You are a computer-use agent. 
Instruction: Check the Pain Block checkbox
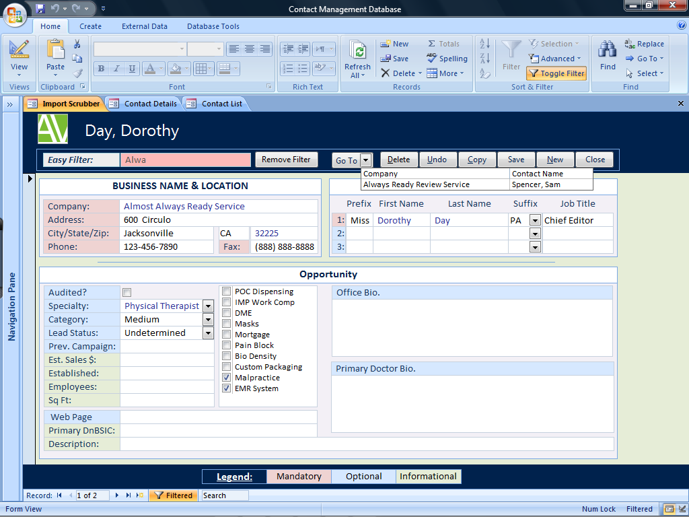tap(226, 345)
